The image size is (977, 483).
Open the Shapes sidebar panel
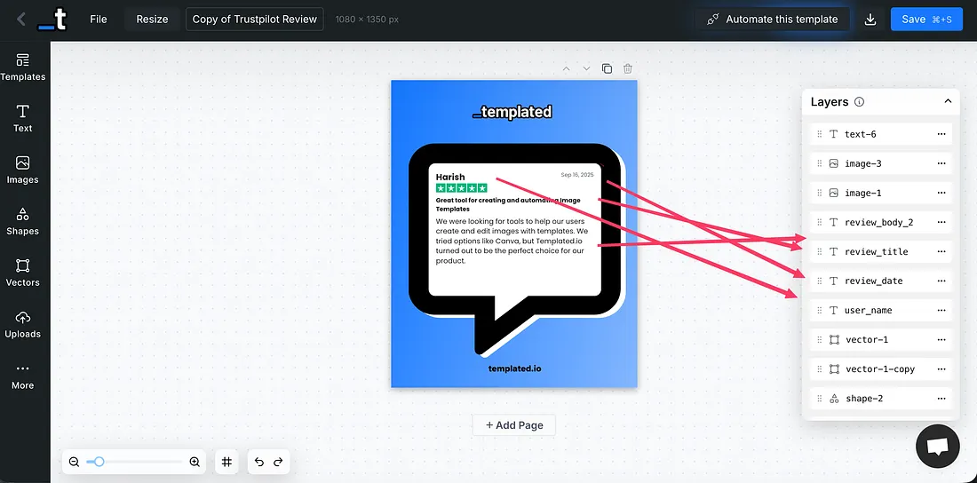pos(22,221)
